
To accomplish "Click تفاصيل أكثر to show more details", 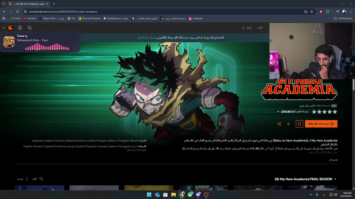I will pos(333,160).
